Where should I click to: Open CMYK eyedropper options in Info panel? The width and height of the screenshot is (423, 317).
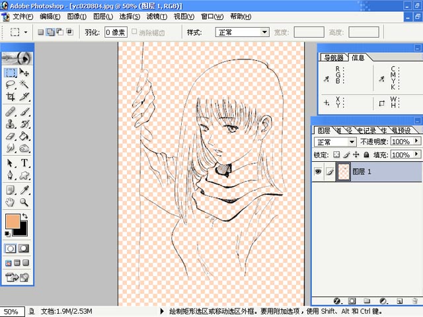[382, 79]
